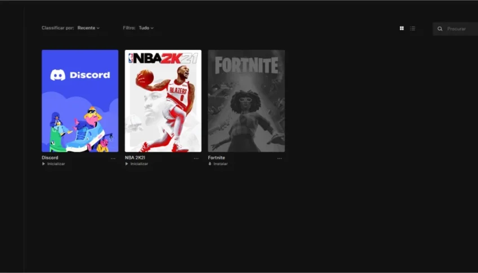Click the 'Filtro:' label
Viewport: 478px width, 273px height.
tap(129, 28)
